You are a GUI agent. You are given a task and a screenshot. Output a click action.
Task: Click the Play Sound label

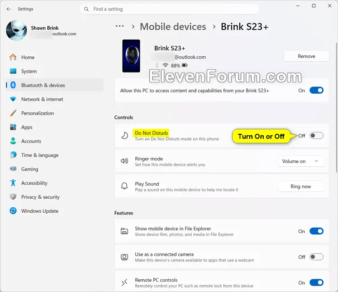pos(147,184)
